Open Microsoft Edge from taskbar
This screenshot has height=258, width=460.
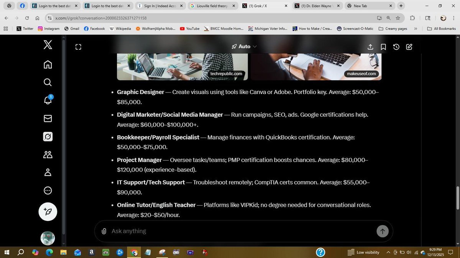click(x=49, y=252)
